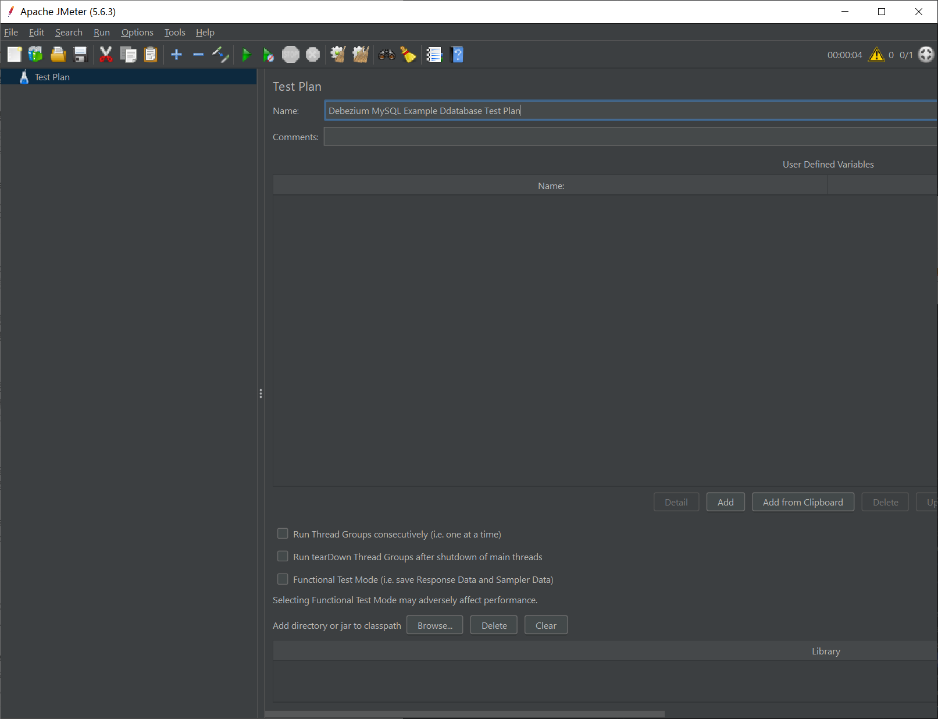
Task: Click into the Name input field
Action: pyautogui.click(x=630, y=111)
